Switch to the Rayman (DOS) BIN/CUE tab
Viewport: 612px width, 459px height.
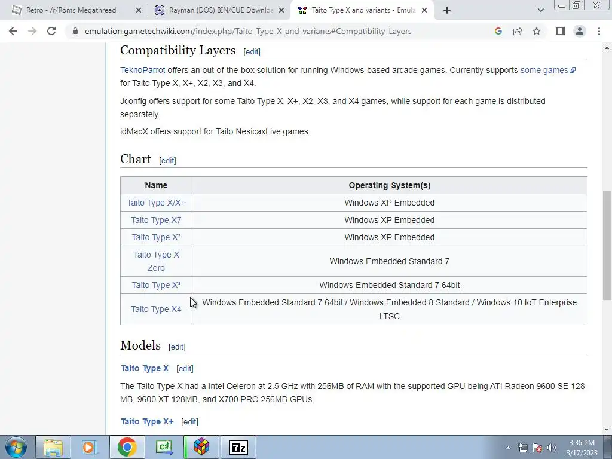(221, 10)
